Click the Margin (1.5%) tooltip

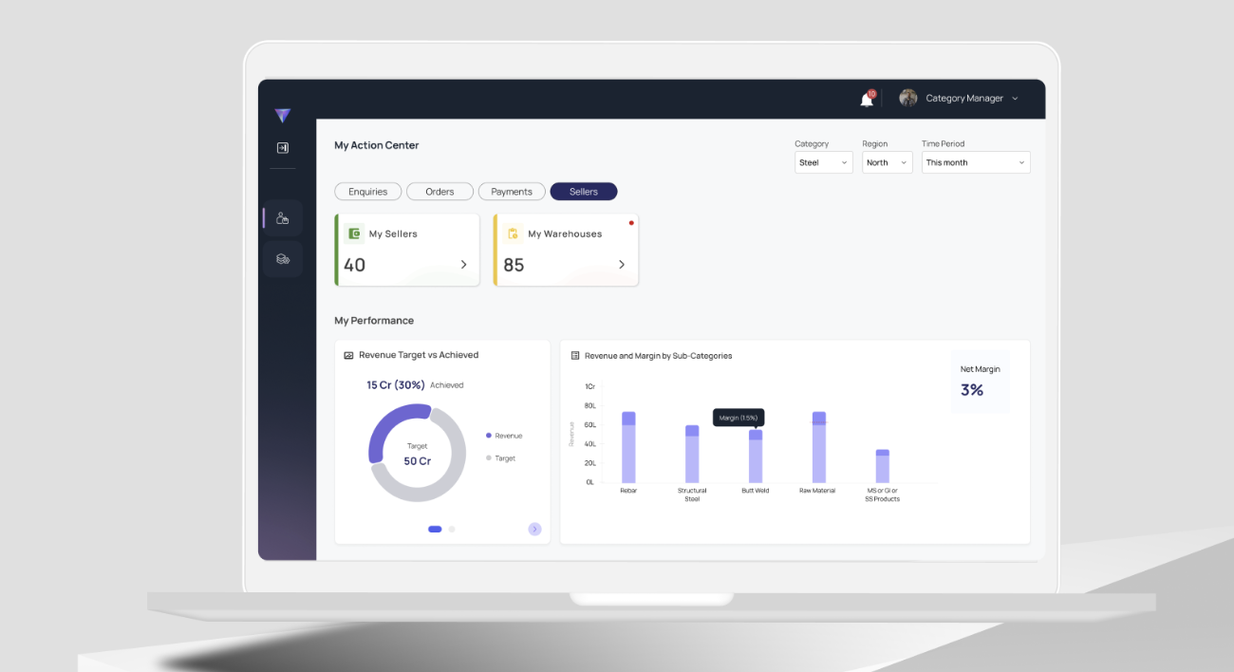click(x=739, y=418)
